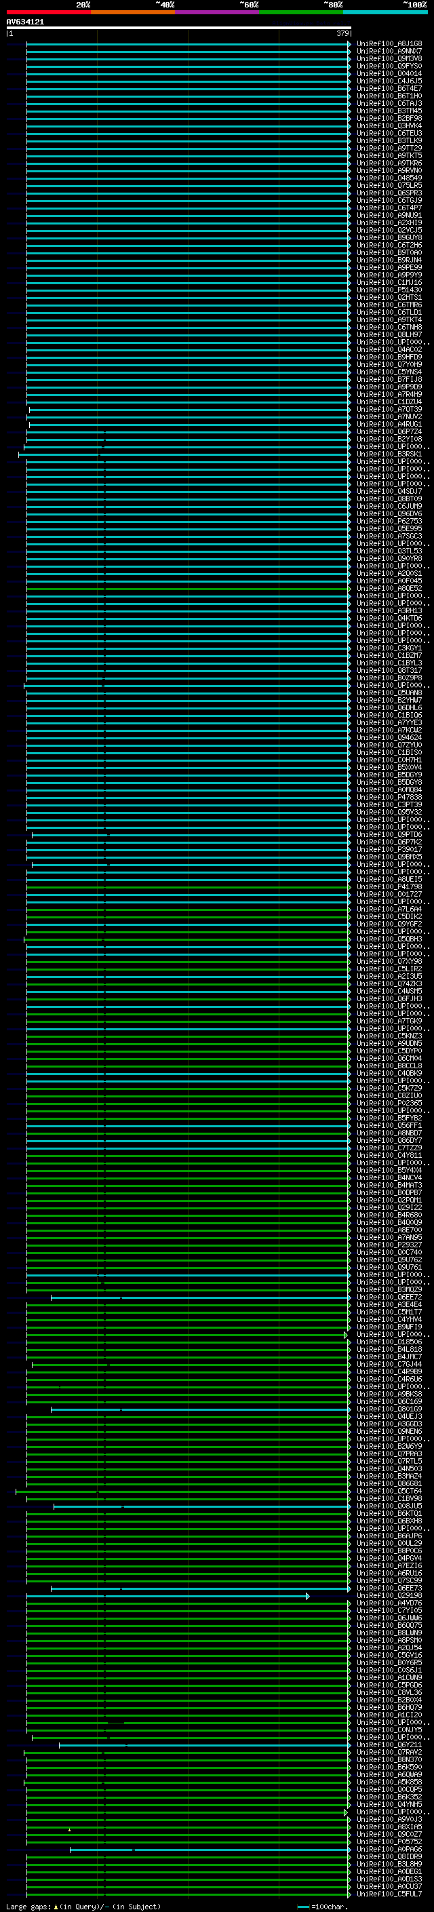Select the UniRef100_B2BF98 label

tap(389, 118)
